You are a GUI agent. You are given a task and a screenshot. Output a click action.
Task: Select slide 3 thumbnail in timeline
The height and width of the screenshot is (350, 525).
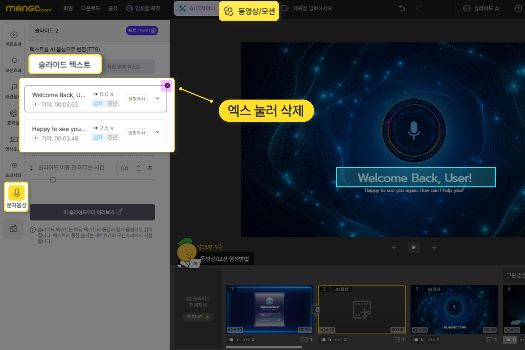tap(454, 309)
